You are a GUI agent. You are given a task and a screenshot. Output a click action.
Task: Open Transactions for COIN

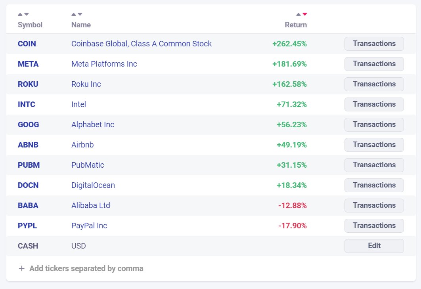pyautogui.click(x=374, y=44)
